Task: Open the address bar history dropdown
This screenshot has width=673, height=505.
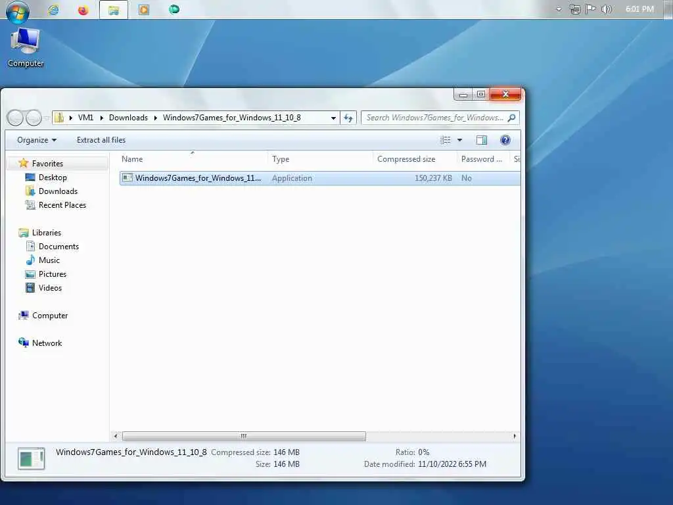Action: pos(333,118)
